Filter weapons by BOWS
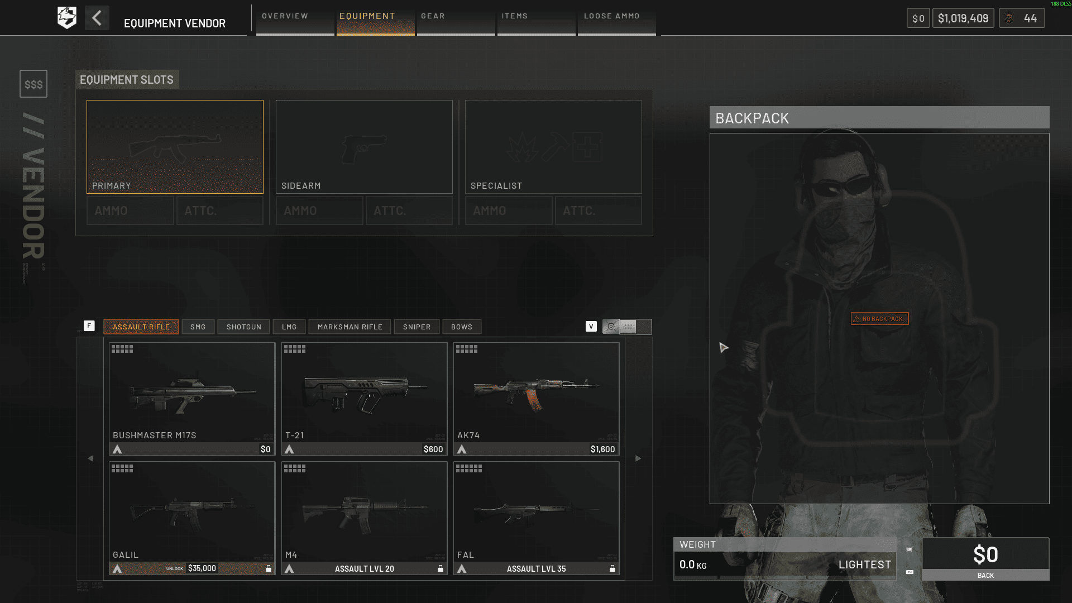This screenshot has width=1072, height=603. (462, 327)
